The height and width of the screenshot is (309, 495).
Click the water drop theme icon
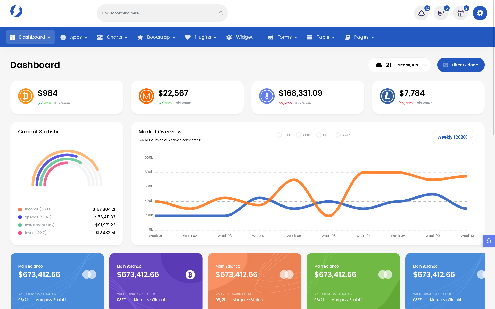(489, 241)
